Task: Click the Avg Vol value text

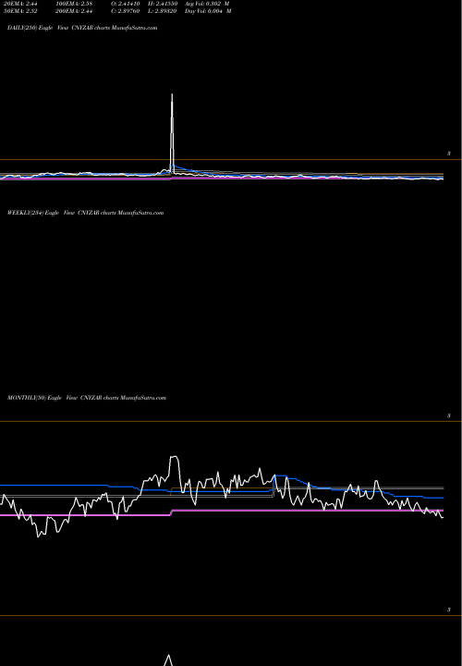Action: pos(208,4)
